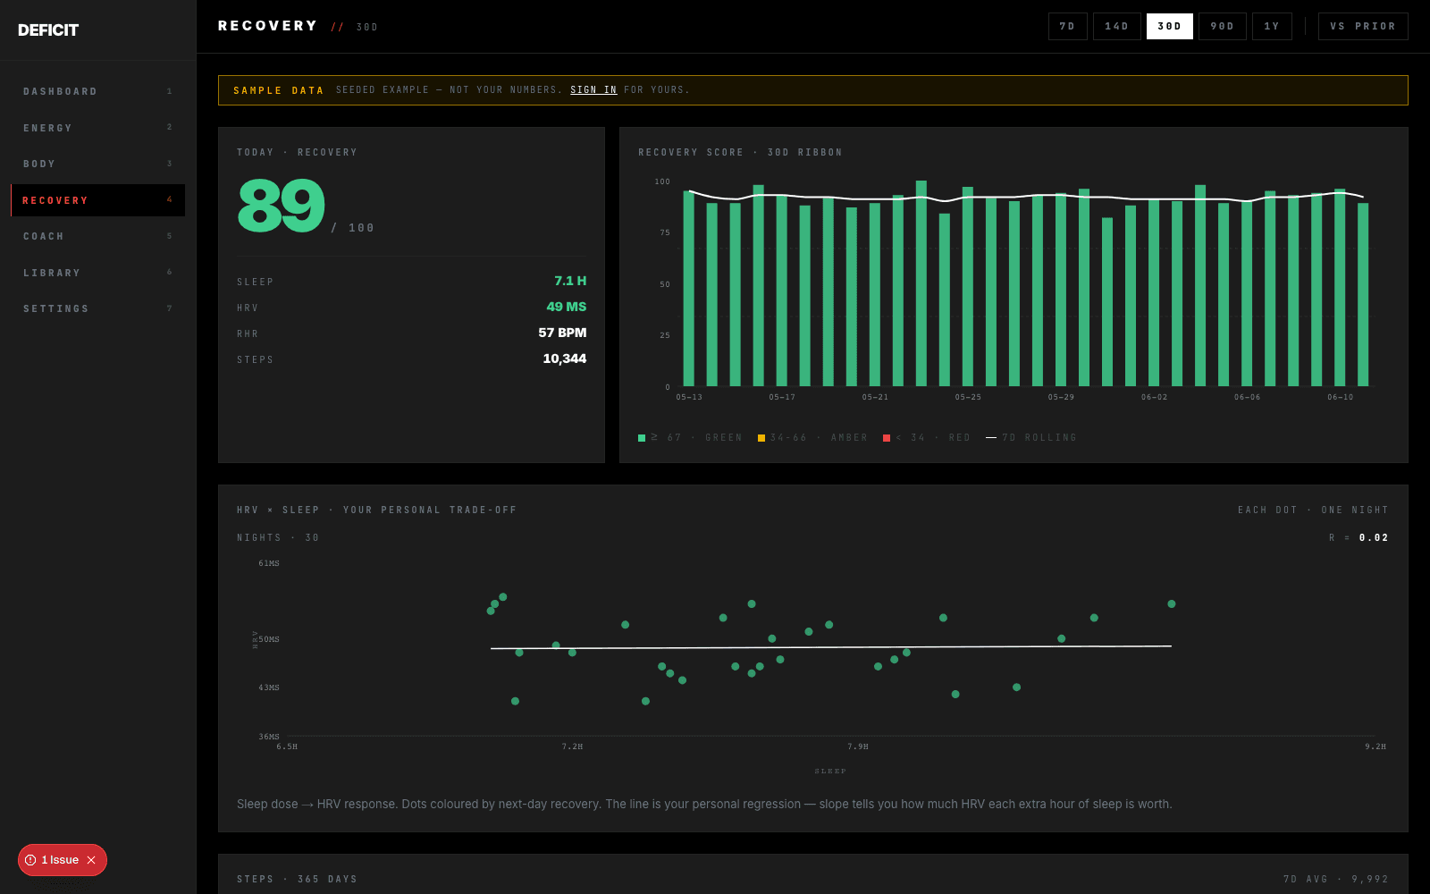The height and width of the screenshot is (894, 1430).
Task: Select the 30D range button
Action: pos(1170,26)
